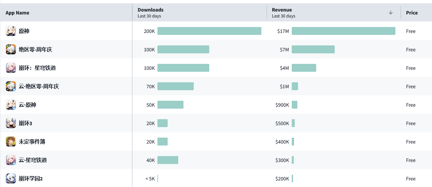
Task: Click the 云·星穹铁道 app icon
Action: click(x=11, y=160)
